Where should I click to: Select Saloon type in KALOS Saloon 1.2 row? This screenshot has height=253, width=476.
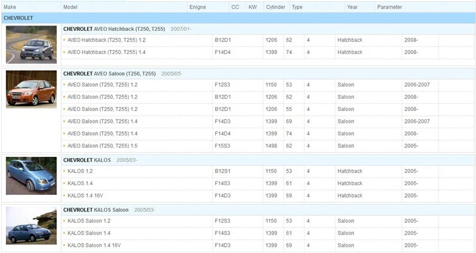(346, 221)
